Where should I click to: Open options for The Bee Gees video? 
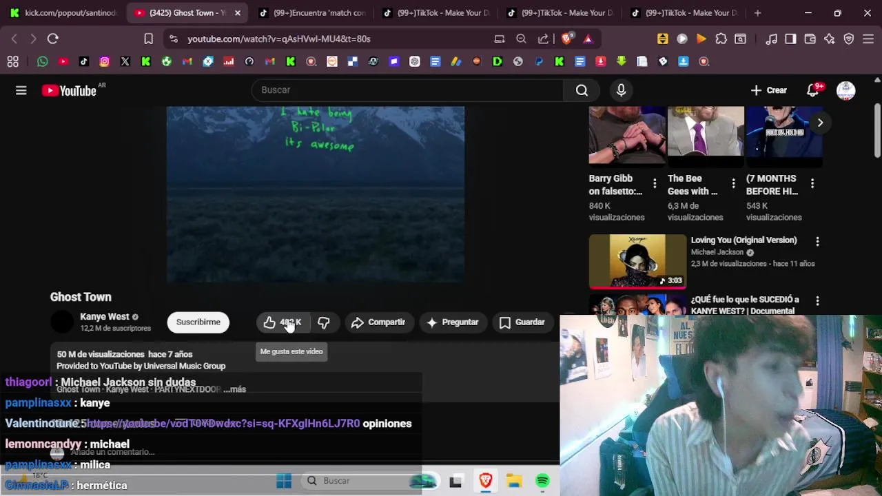click(x=733, y=184)
